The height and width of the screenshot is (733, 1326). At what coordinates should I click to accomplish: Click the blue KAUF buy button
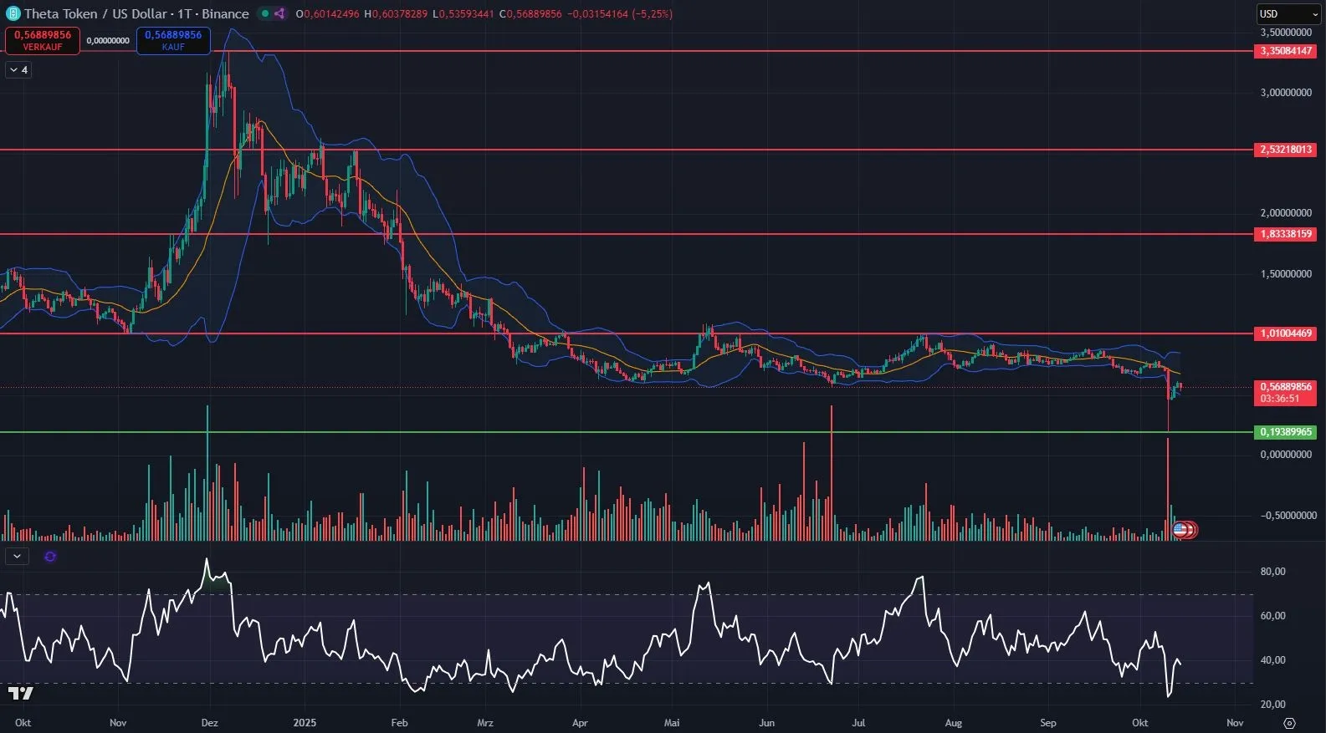click(173, 40)
